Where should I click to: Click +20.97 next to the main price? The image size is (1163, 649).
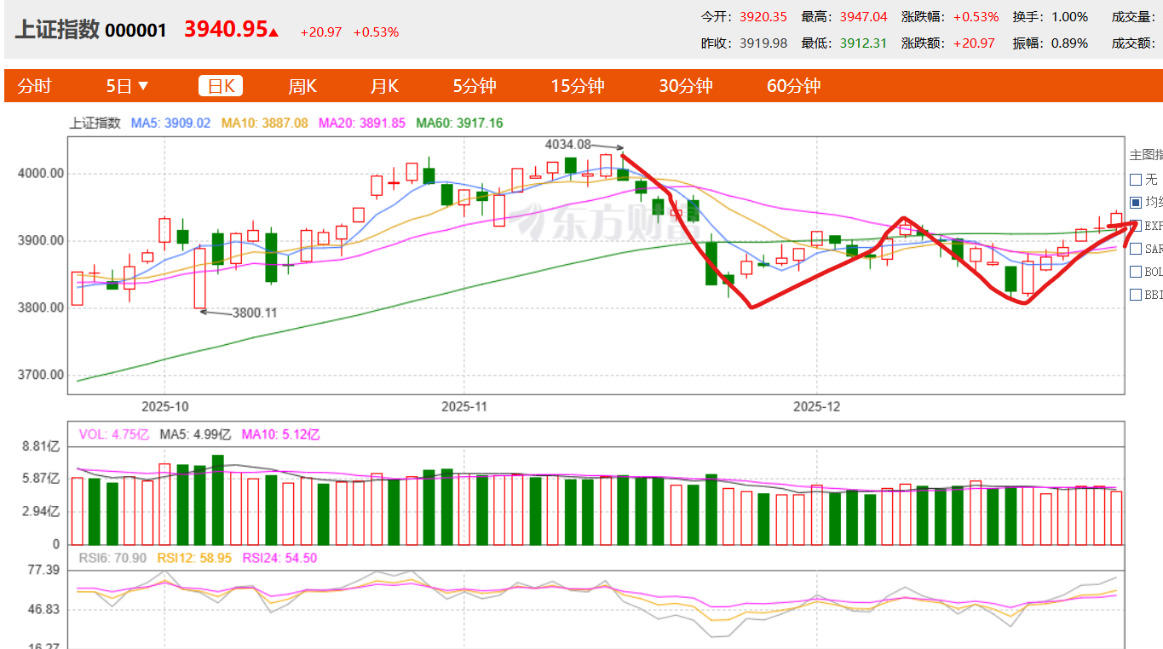[x=321, y=32]
